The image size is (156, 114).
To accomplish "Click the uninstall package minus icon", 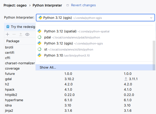I will 14,34.
